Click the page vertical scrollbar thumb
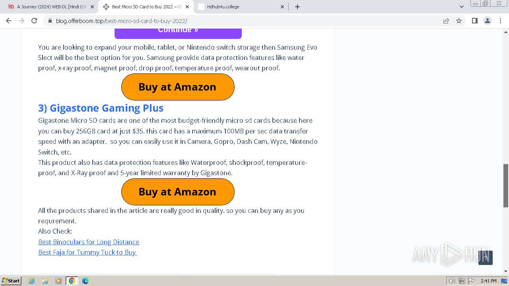The width and height of the screenshot is (509, 286). (506, 186)
